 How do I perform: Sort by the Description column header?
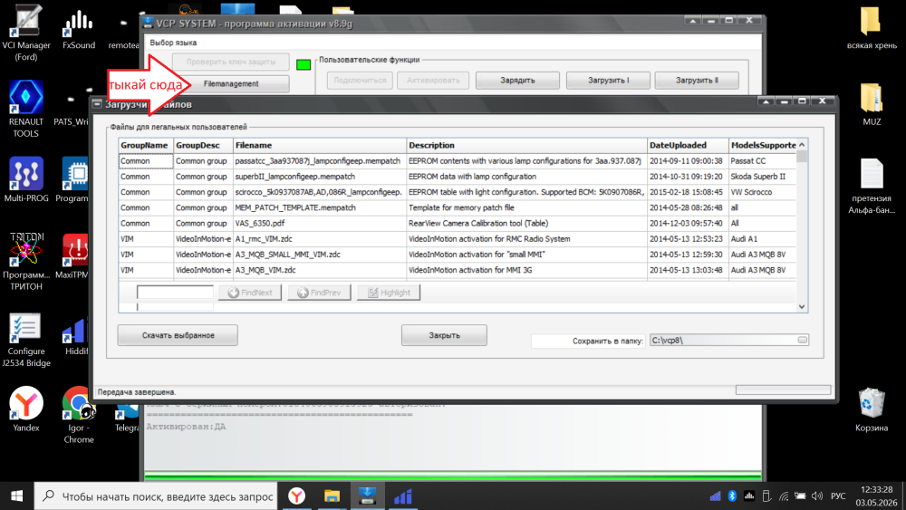[x=526, y=145]
